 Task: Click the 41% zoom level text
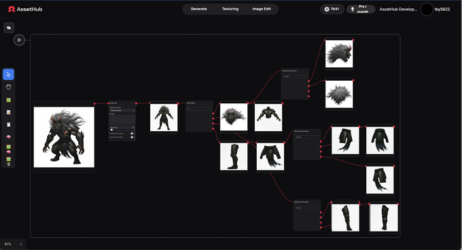pyautogui.click(x=7, y=244)
